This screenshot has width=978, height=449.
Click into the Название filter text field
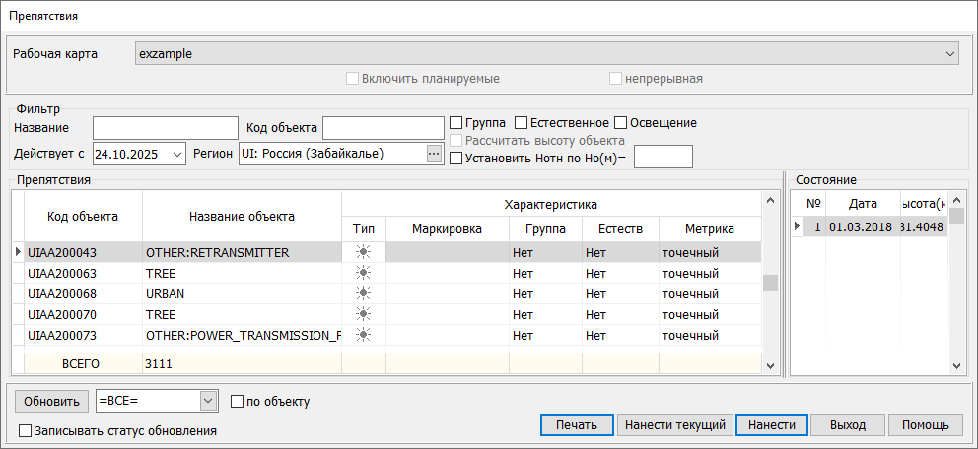[x=166, y=128]
